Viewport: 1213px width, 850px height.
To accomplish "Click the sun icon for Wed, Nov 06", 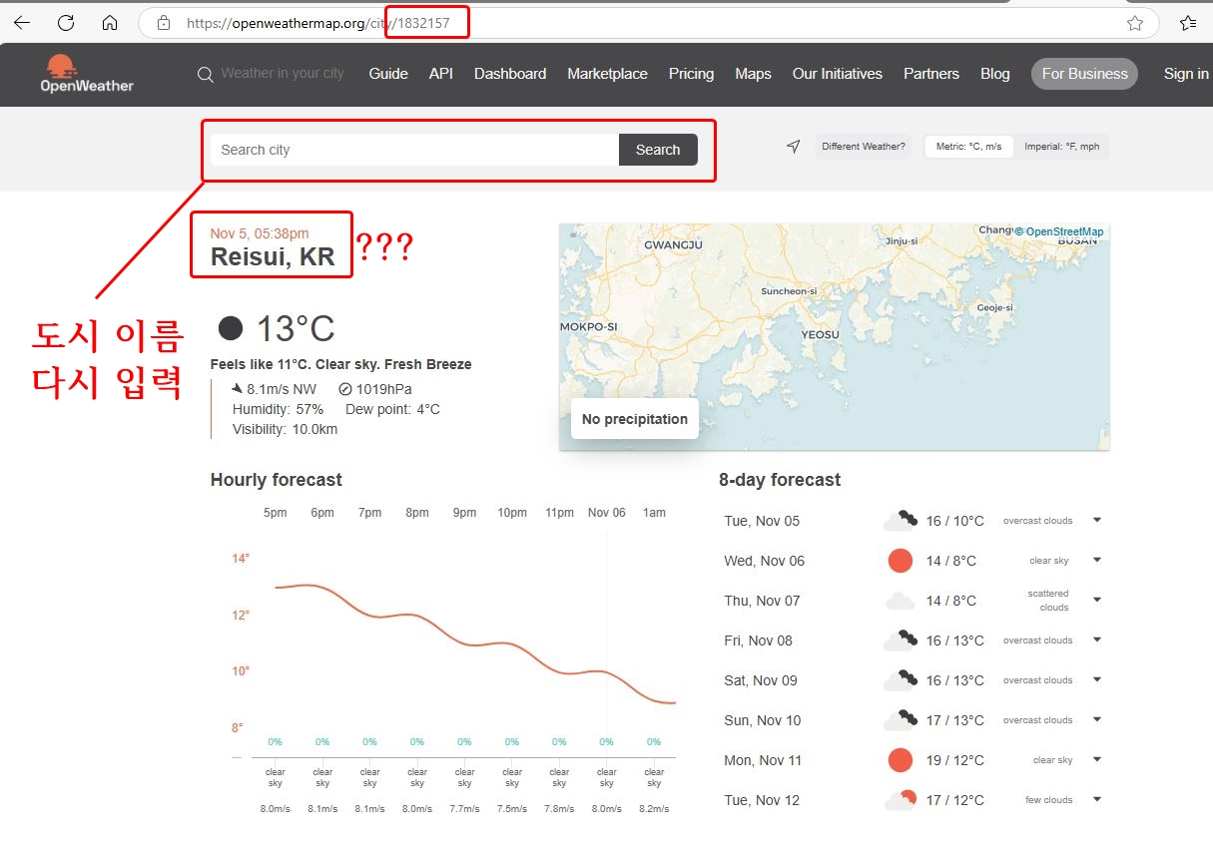I will click(x=901, y=561).
